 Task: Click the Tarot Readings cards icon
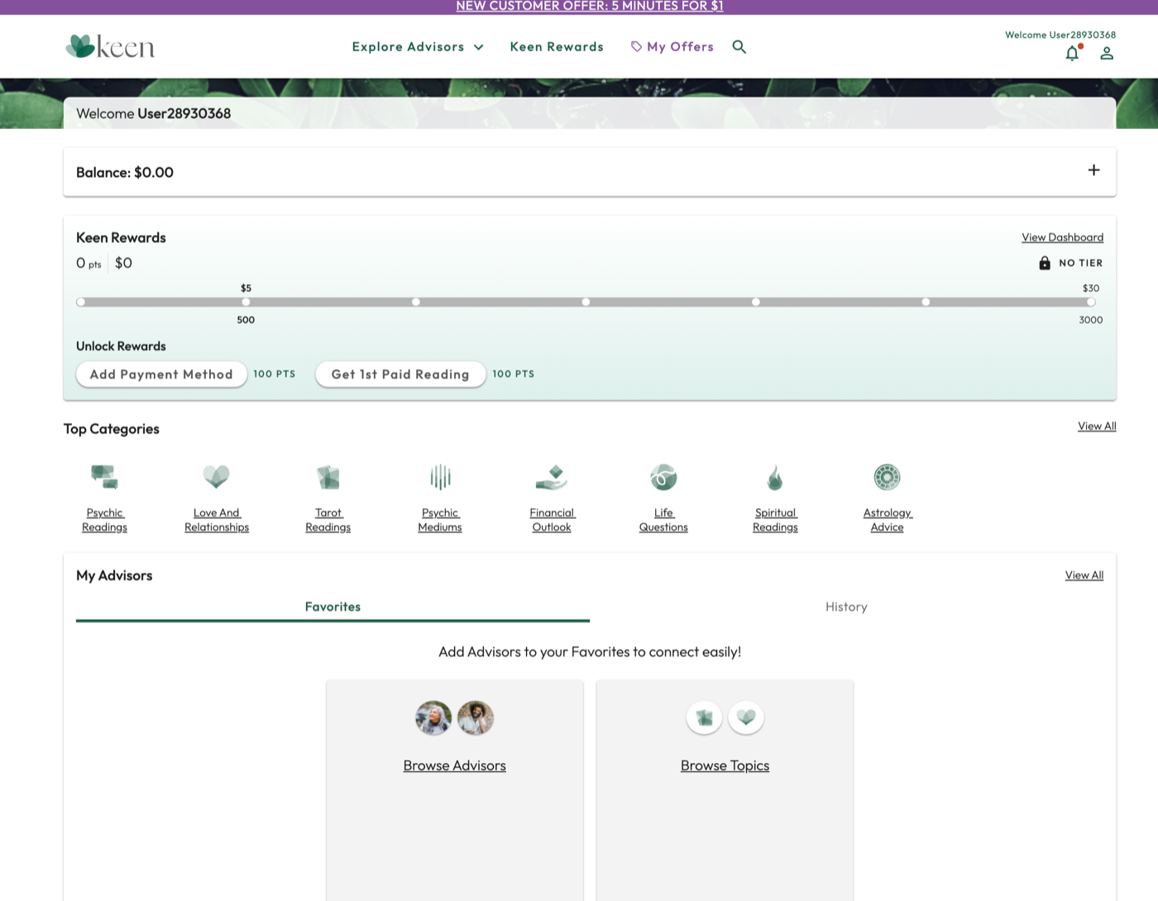pyautogui.click(x=328, y=477)
